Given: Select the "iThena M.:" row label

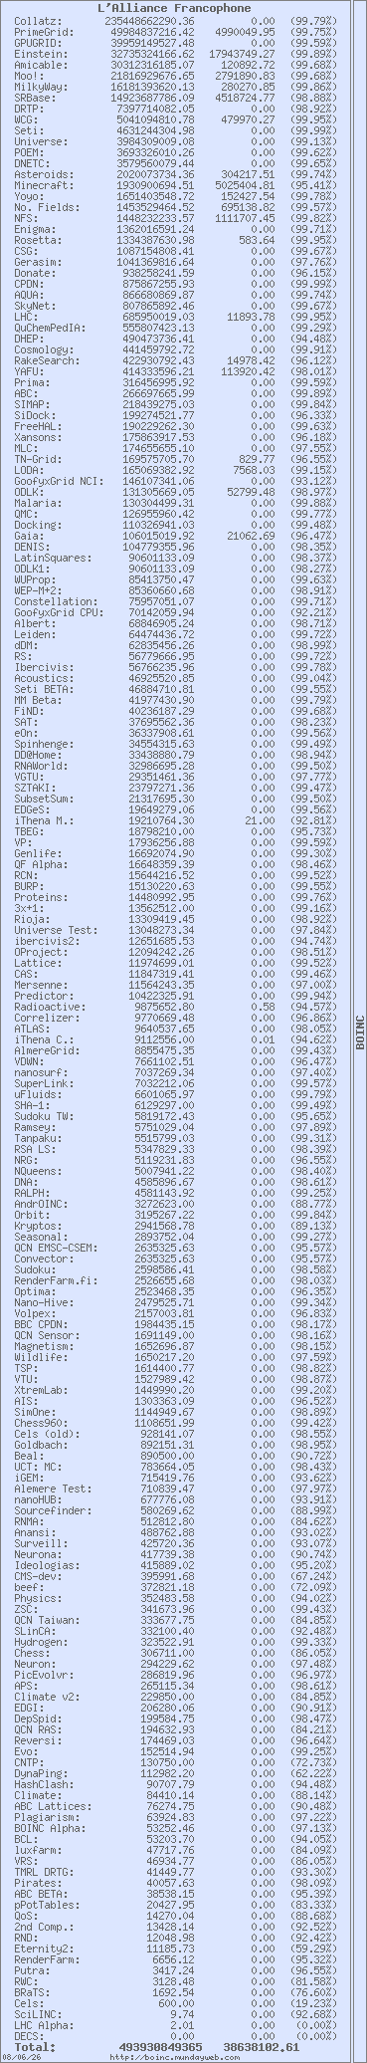Looking at the screenshot, I should tap(45, 820).
